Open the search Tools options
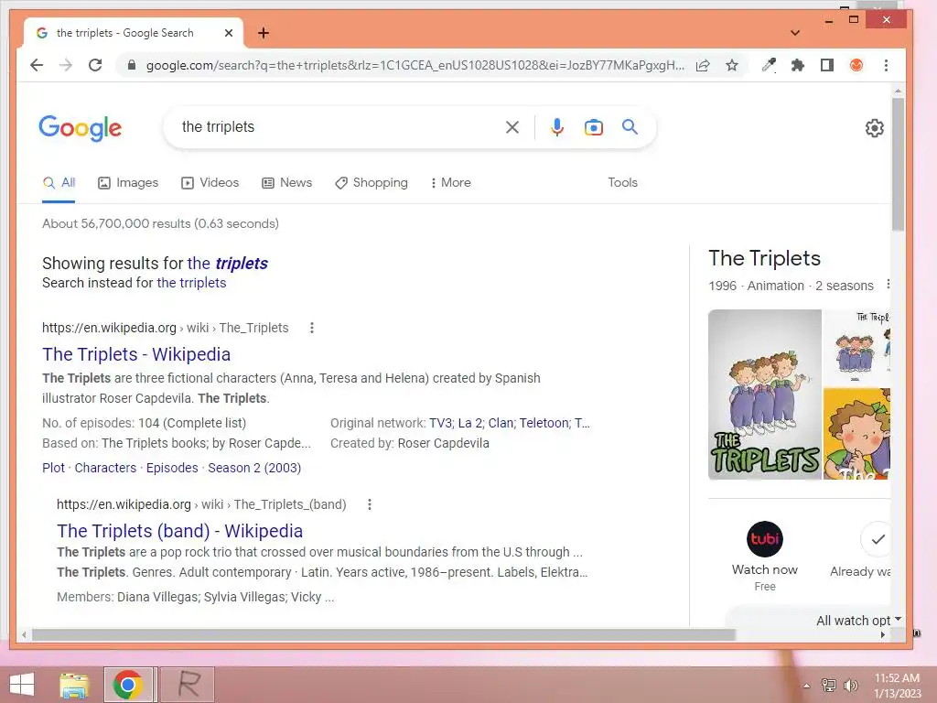 point(622,182)
